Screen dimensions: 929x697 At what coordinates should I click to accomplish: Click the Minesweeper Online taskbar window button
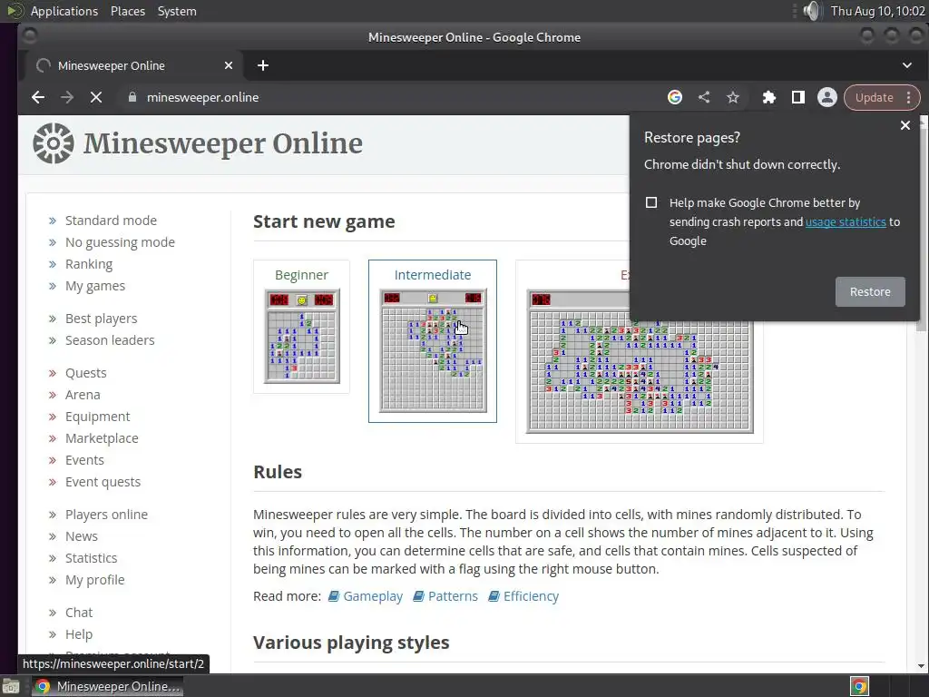pos(107,686)
